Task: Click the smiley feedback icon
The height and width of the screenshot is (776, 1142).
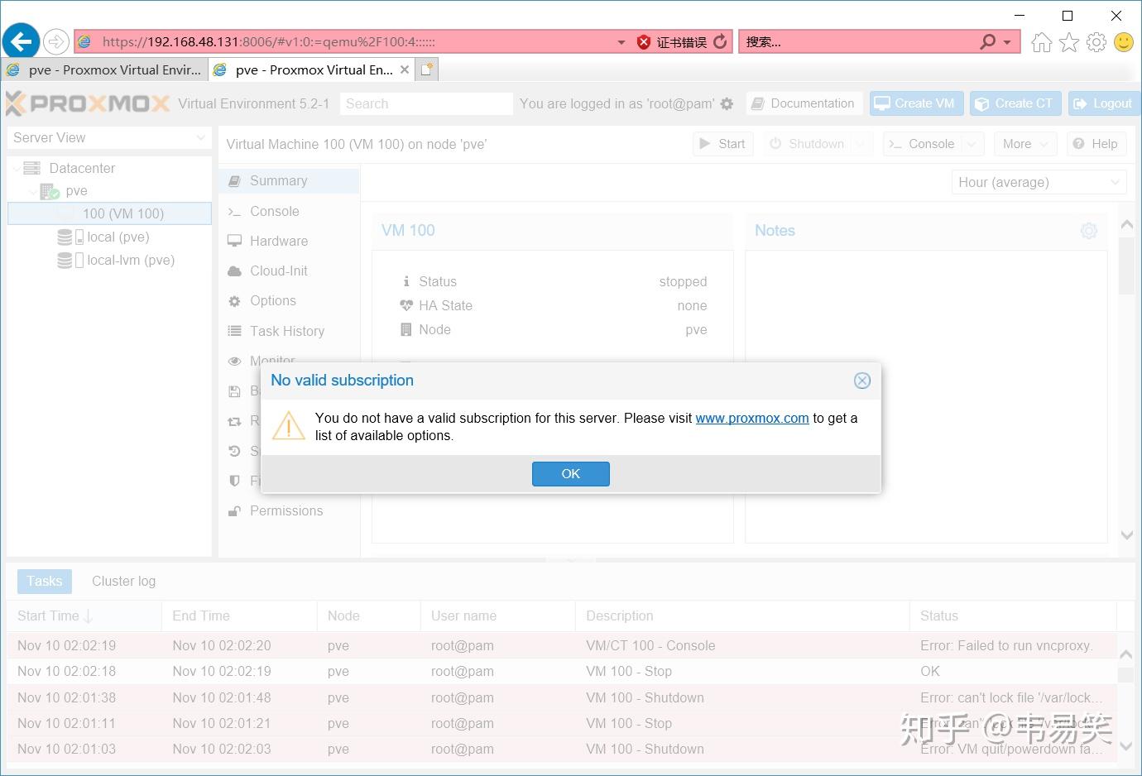Action: pos(1124,41)
